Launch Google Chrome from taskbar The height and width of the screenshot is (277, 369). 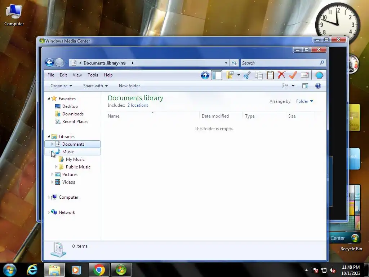tap(99, 270)
